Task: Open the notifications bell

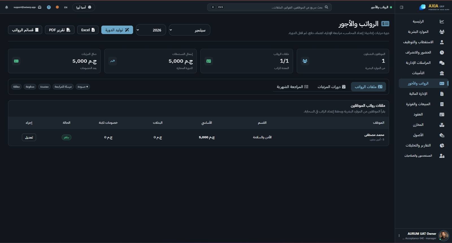Action: point(6,7)
